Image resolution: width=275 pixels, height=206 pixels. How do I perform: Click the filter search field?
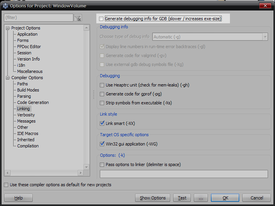click(x=38, y=18)
